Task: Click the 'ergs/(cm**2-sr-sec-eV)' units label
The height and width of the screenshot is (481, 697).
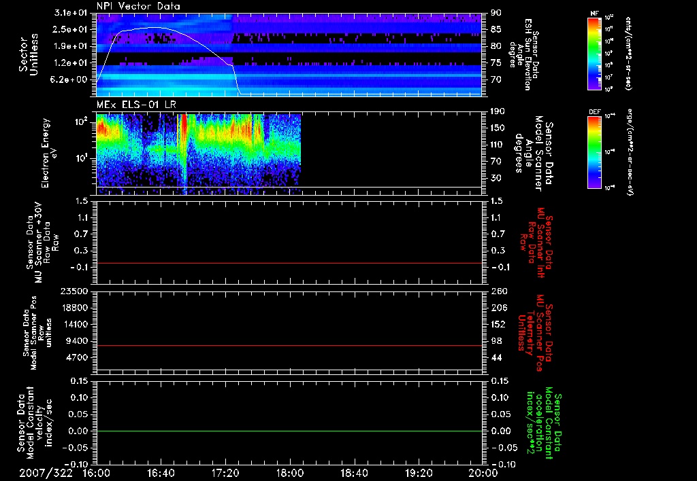Action: 630,152
